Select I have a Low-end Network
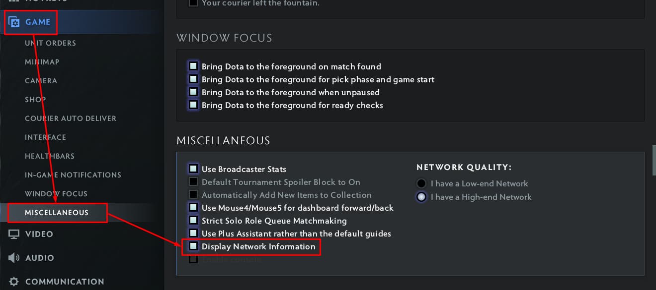 point(421,183)
